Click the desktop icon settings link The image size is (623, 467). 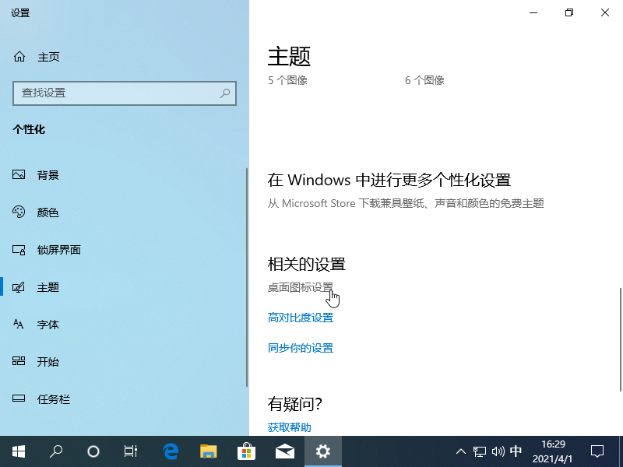click(300, 287)
